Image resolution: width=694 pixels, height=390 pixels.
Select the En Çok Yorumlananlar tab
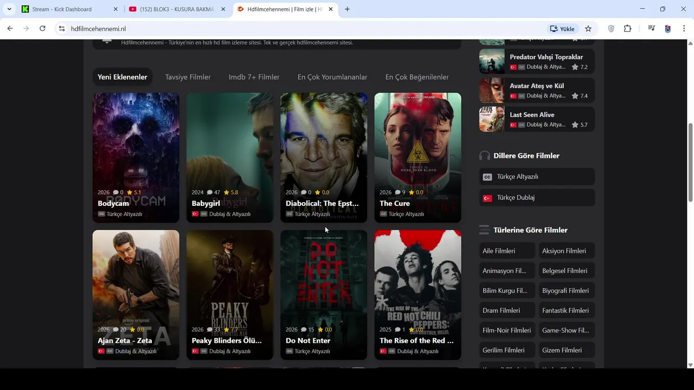click(x=332, y=77)
